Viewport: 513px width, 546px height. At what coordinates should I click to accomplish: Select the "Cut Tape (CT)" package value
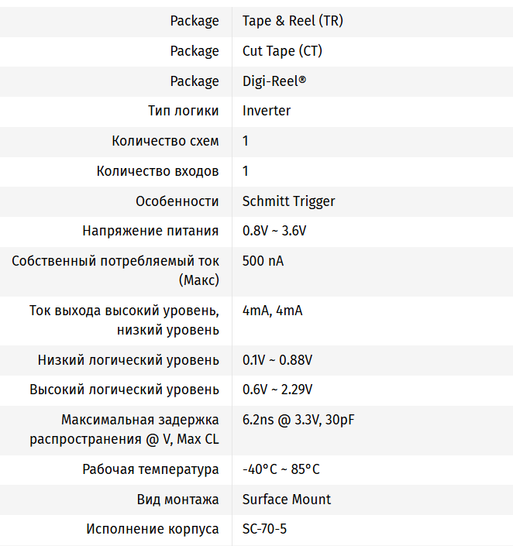[282, 51]
